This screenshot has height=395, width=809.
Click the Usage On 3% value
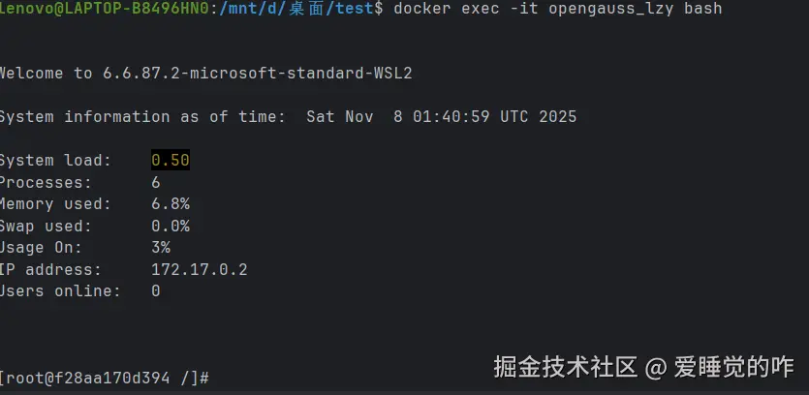point(161,247)
